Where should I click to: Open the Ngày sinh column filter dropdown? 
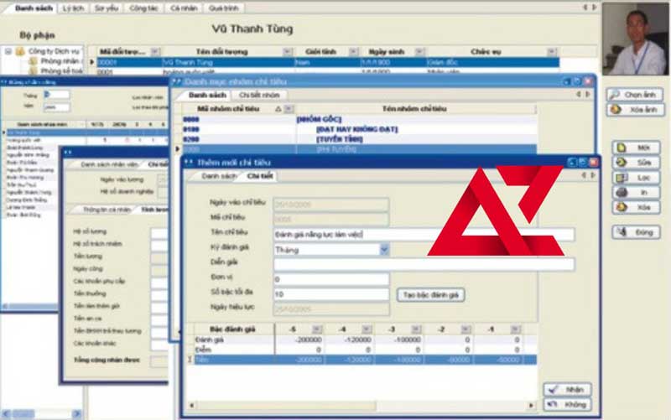[420, 52]
